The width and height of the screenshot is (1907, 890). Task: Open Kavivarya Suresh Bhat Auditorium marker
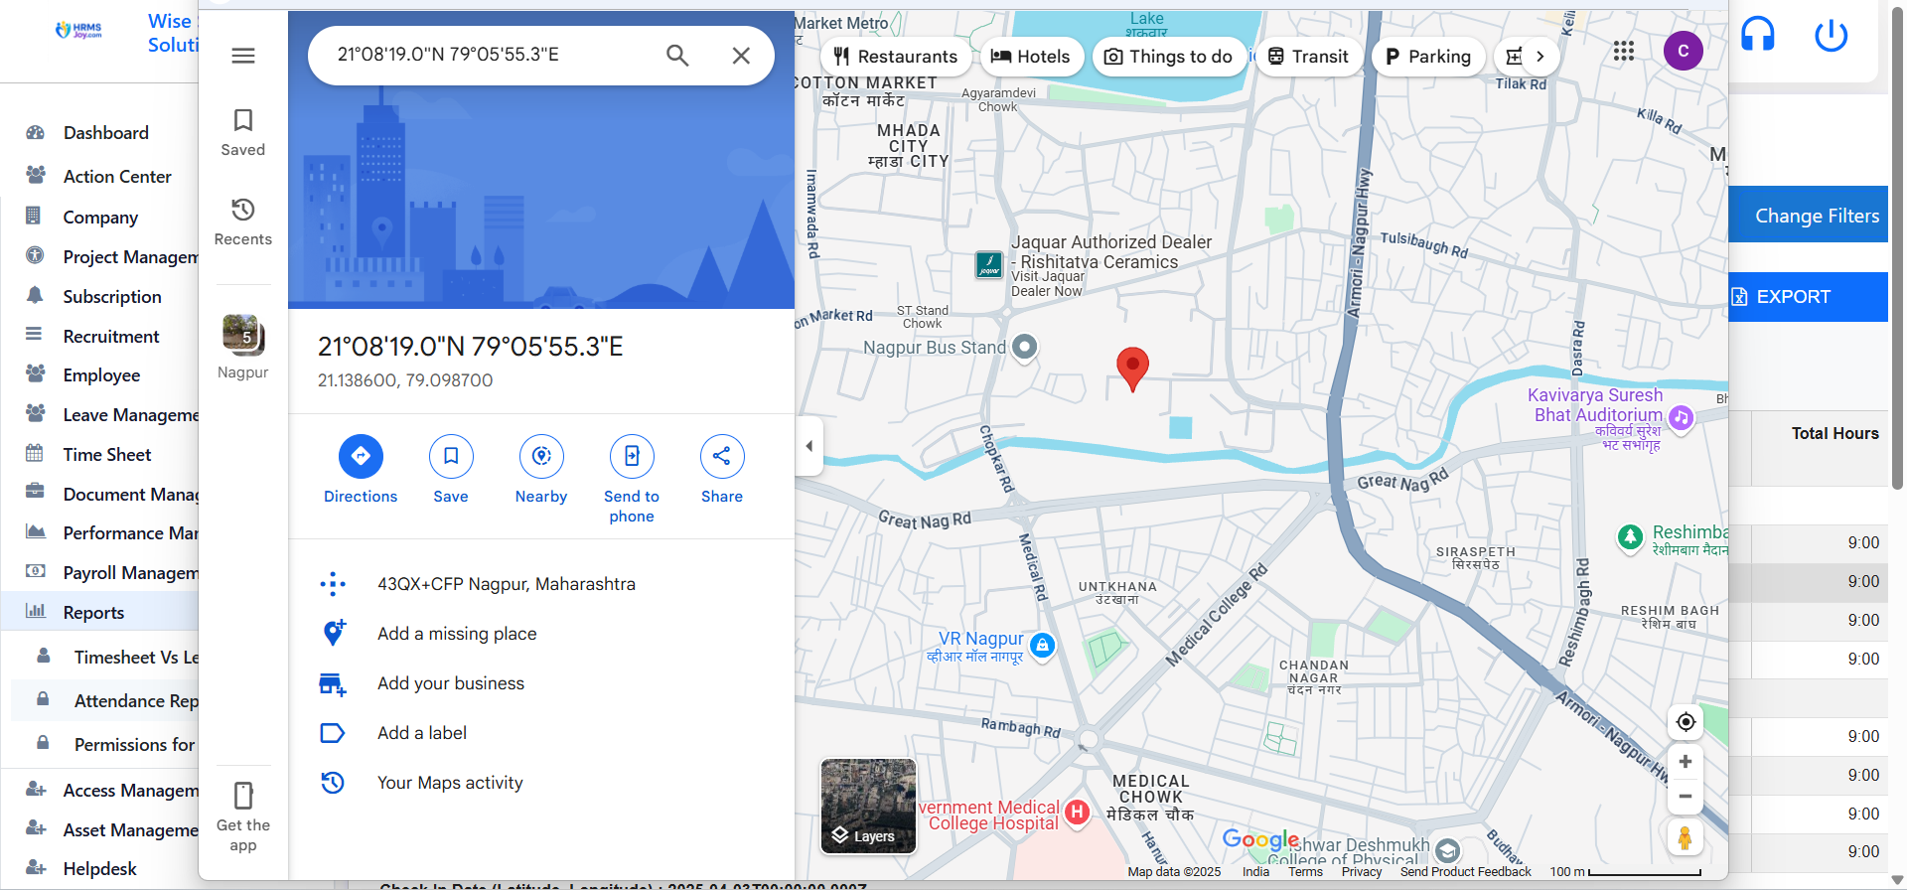[1681, 417]
